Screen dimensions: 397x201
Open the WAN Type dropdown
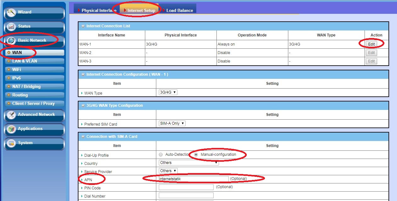(x=168, y=92)
